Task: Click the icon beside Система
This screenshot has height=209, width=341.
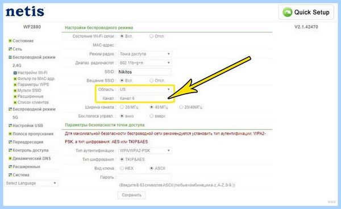Action: (x=10, y=175)
